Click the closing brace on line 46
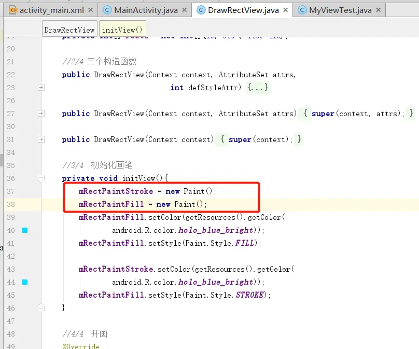This screenshot has height=349, width=419. [x=63, y=308]
